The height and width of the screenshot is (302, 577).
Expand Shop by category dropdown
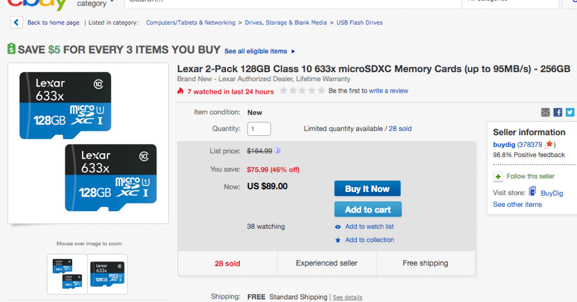pos(96,4)
